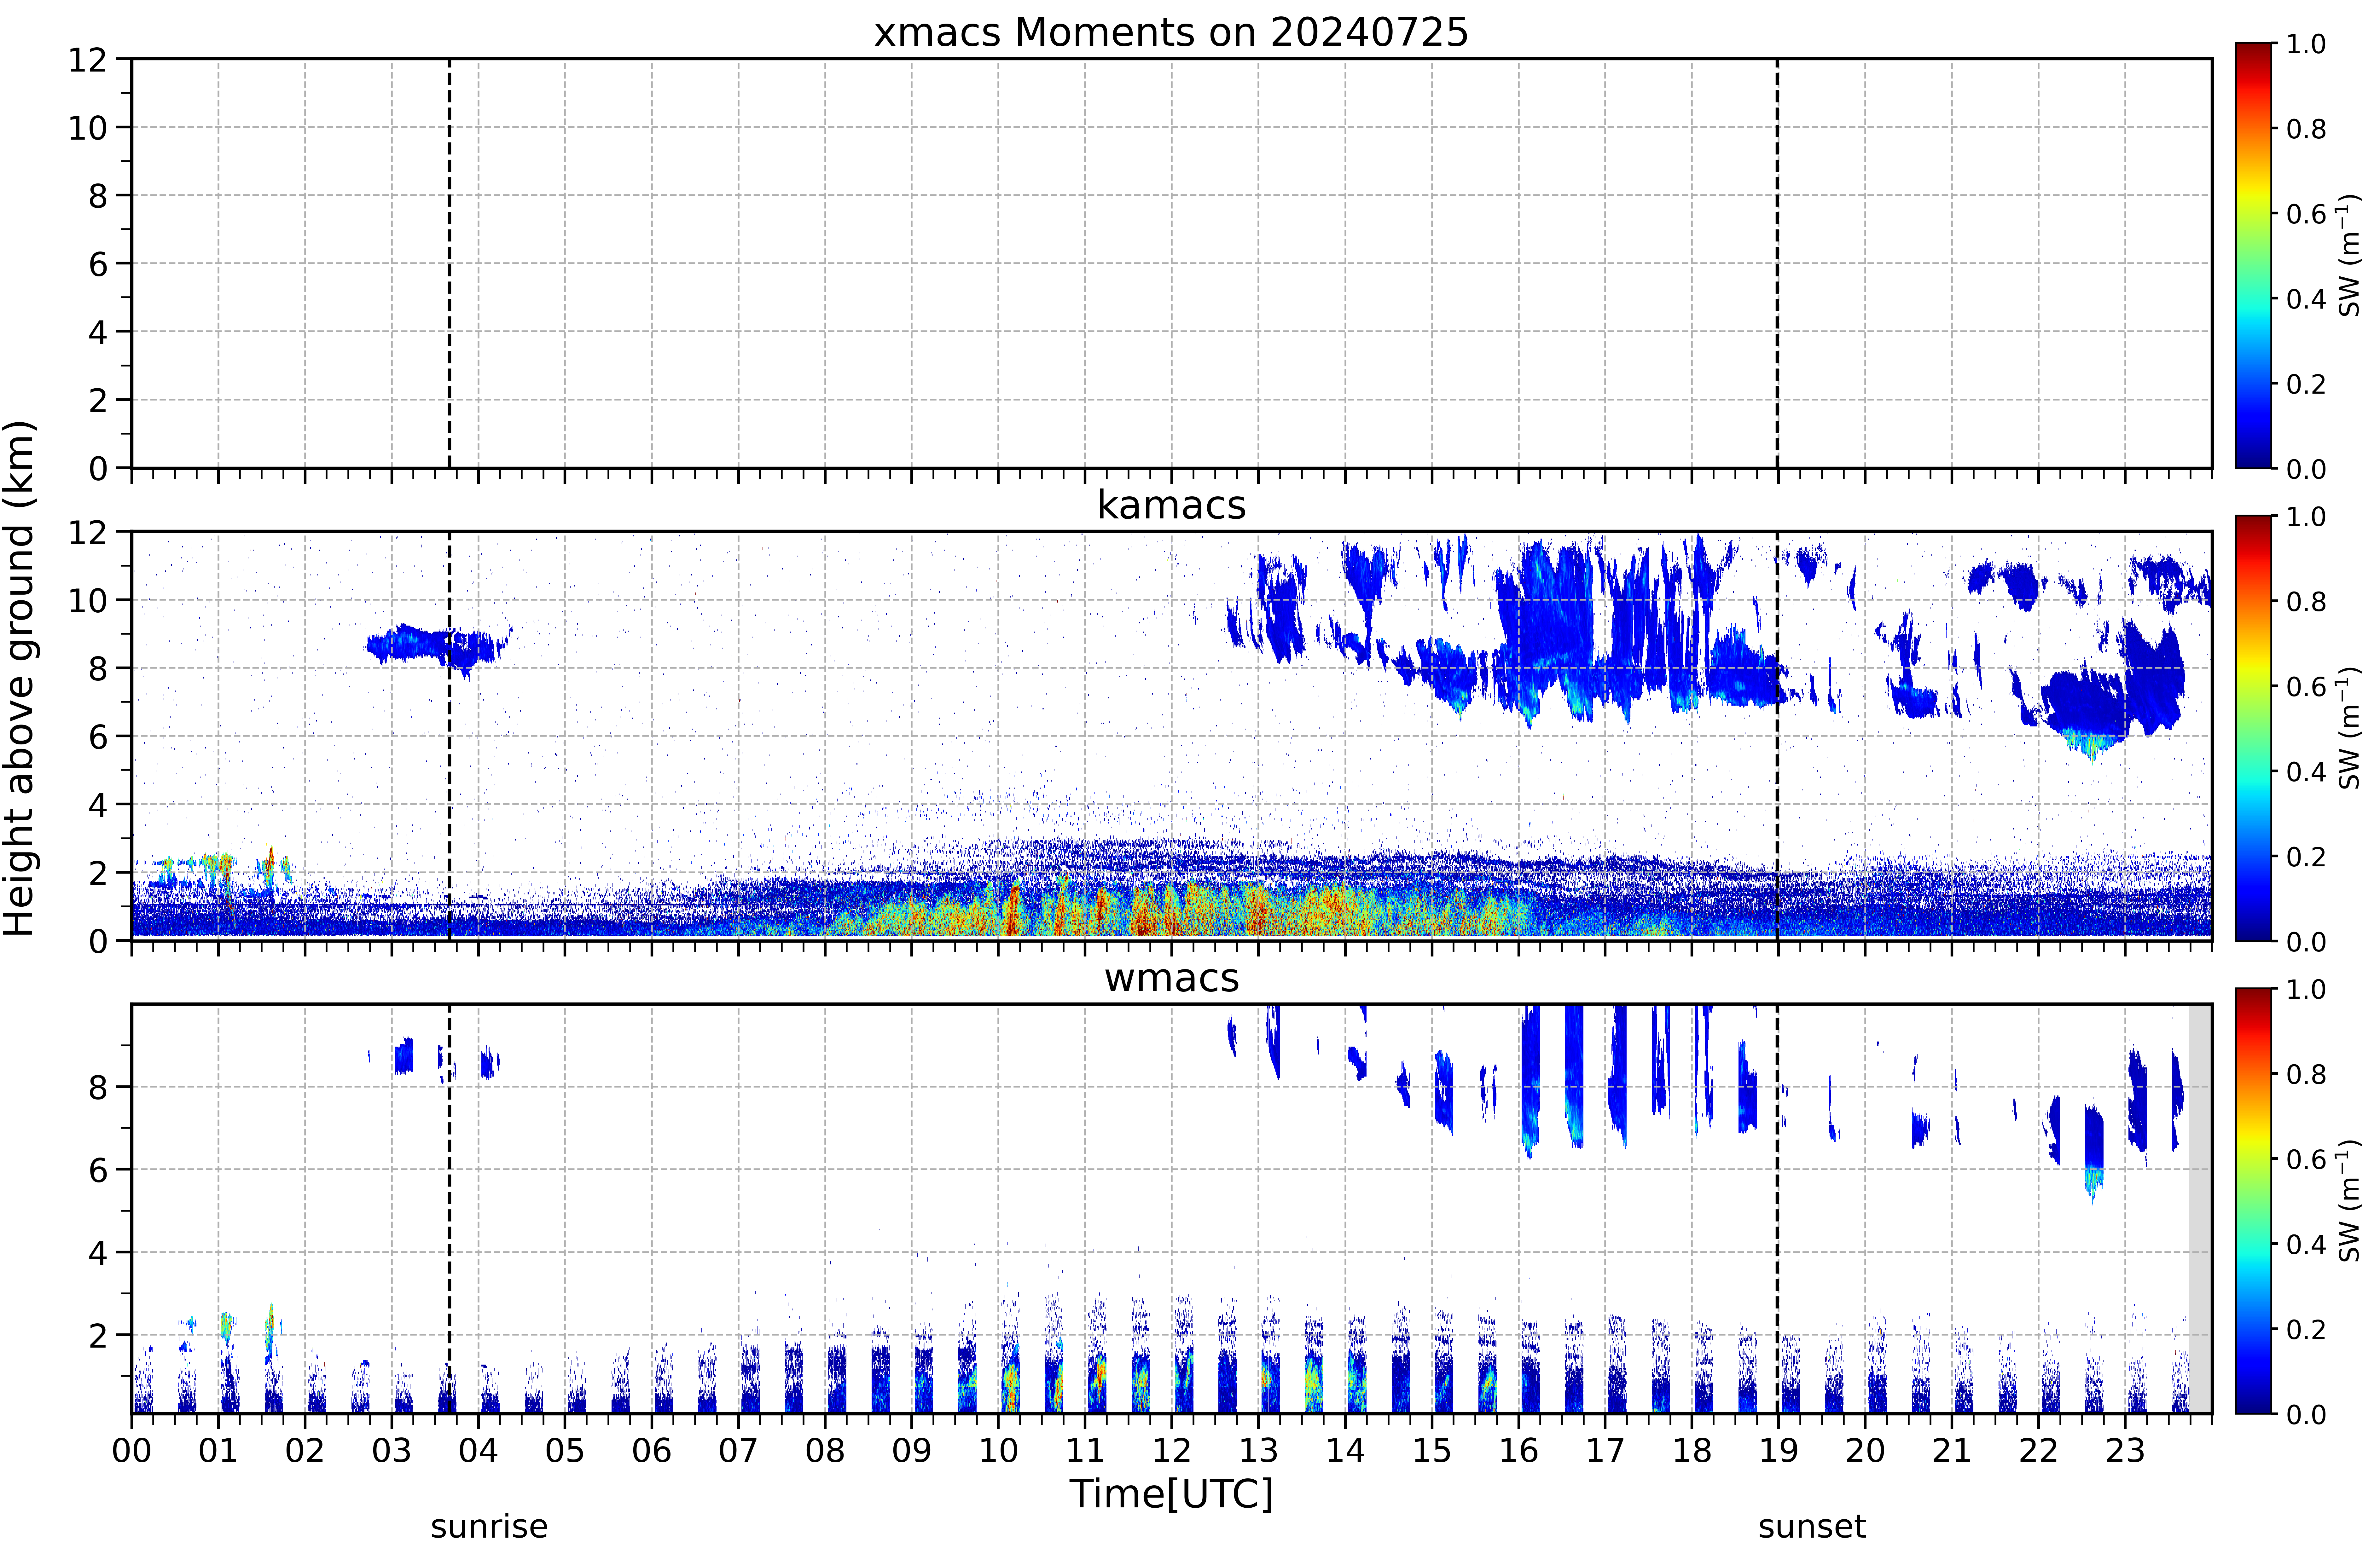
Task: Click the "0.2" tick on the xmacs colorbar
Action: pos(2306,384)
